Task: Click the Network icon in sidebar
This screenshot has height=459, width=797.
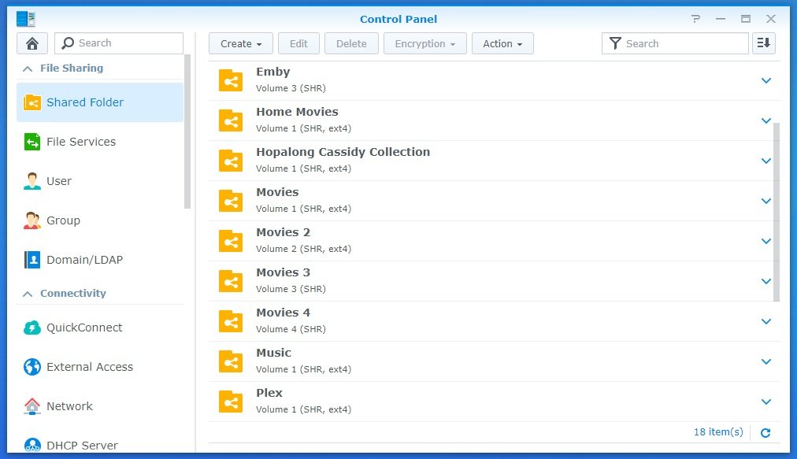Action: point(32,406)
